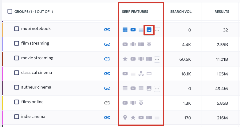
Task: Click the map pin icon for indie cinema
Action: click(125, 118)
